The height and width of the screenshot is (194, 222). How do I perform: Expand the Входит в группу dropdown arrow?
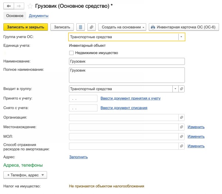(x=175, y=89)
